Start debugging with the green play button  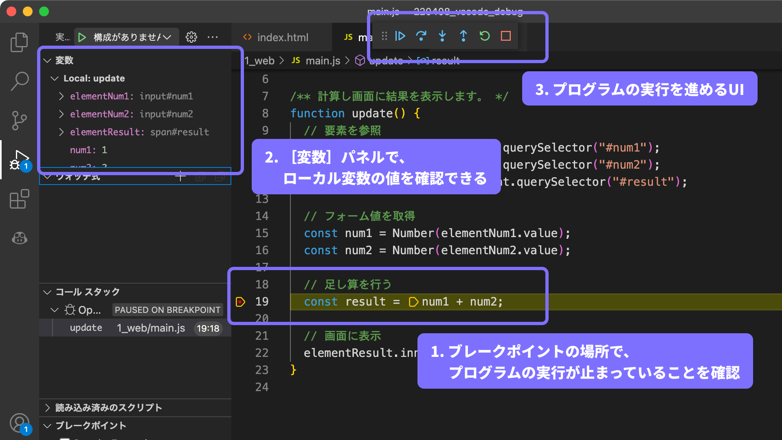point(82,37)
